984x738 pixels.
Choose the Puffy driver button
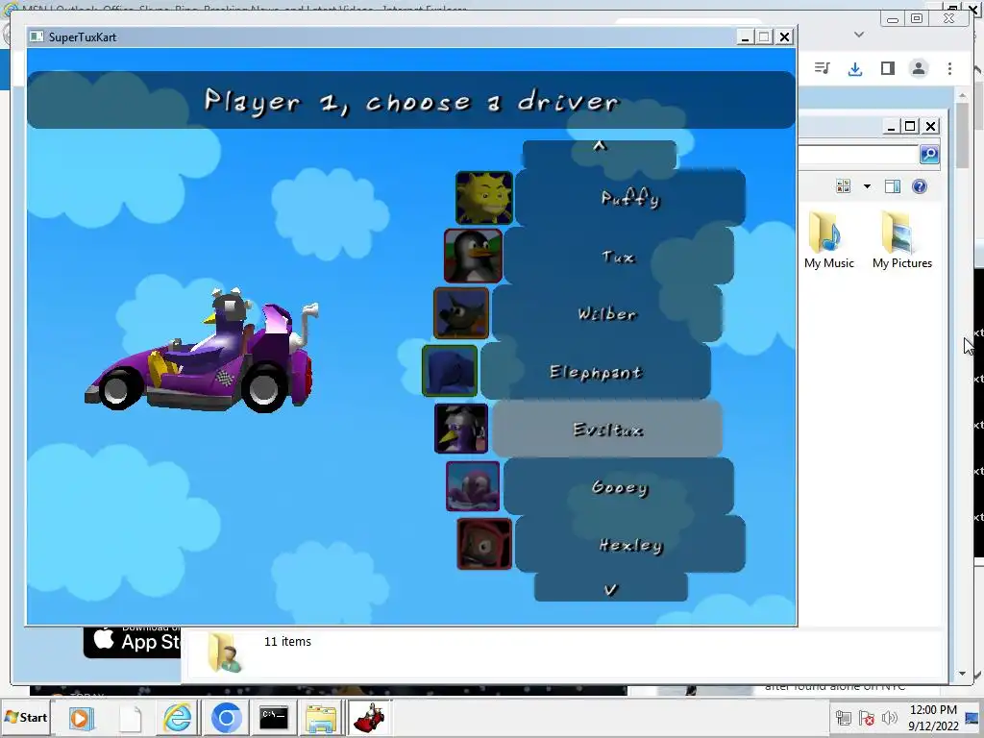[630, 198]
